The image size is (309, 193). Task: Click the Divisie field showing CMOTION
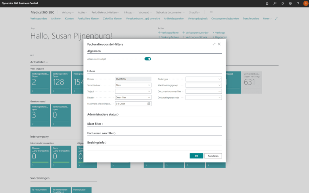(133, 79)
